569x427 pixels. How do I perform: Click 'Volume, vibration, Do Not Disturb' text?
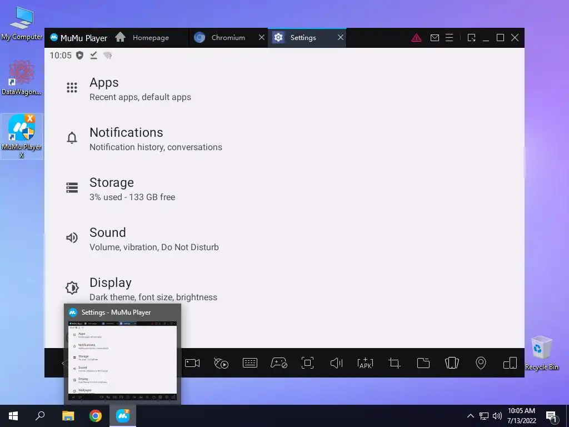[154, 247]
